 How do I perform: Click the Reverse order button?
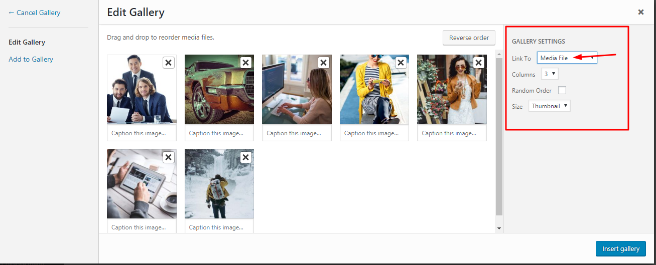tap(469, 38)
